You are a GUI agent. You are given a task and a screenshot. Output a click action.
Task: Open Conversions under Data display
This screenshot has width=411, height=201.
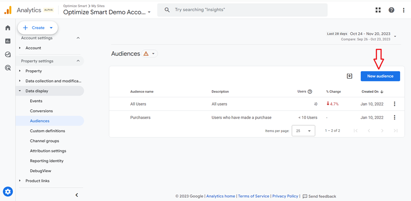[42, 111]
